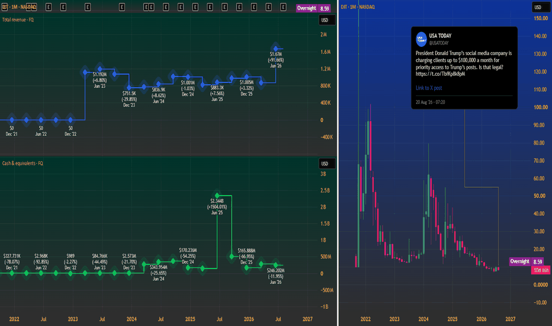552x326 pixels.
Task: Click the 100.00 label on price scale
Action: coord(540,107)
